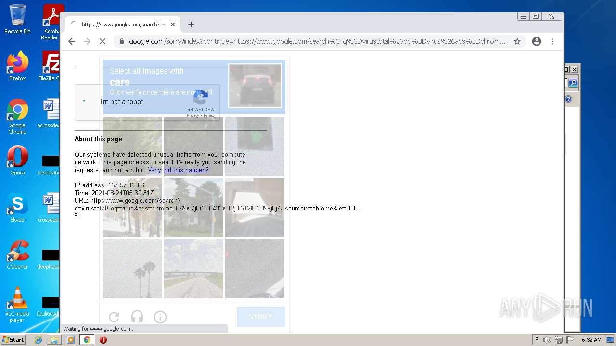This screenshot has height=346, width=616.
Task: Open the reCAPTCHA Privacy link
Action: 193,115
